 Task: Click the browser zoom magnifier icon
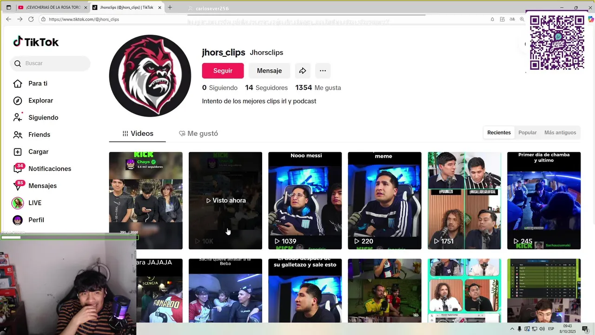coord(522,19)
